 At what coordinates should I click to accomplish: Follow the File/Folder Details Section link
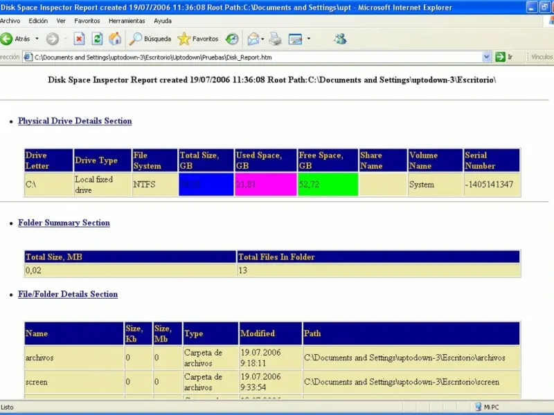(x=68, y=294)
